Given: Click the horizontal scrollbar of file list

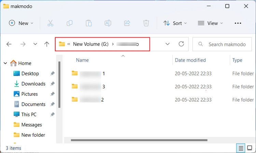Looking at the screenshot, I should coord(139,140).
